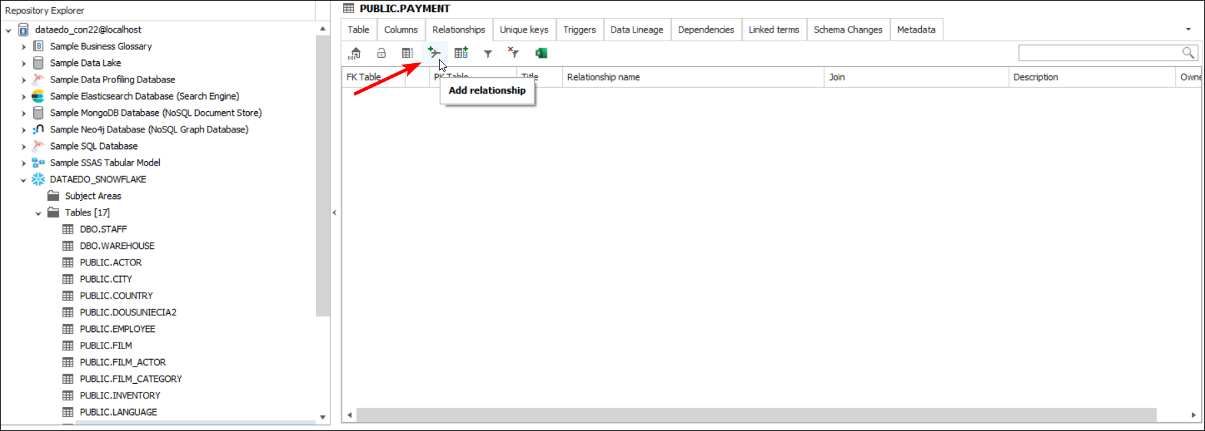
Task: Select the PUBLIC.LANGUAGE table
Action: (x=119, y=412)
